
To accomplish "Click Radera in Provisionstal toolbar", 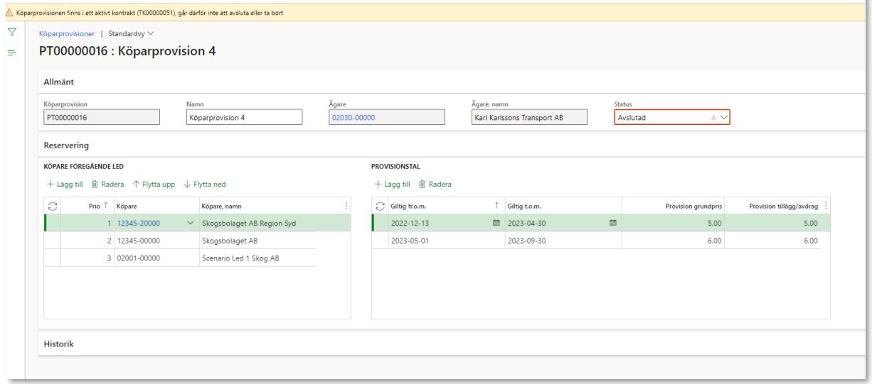I will [x=435, y=185].
